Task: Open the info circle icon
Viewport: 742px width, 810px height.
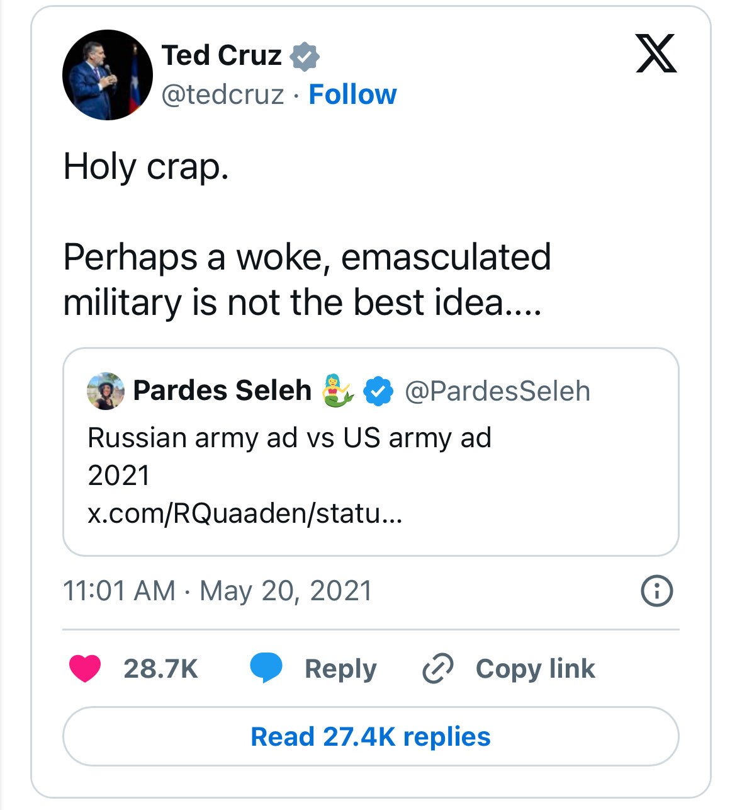Action: click(656, 591)
